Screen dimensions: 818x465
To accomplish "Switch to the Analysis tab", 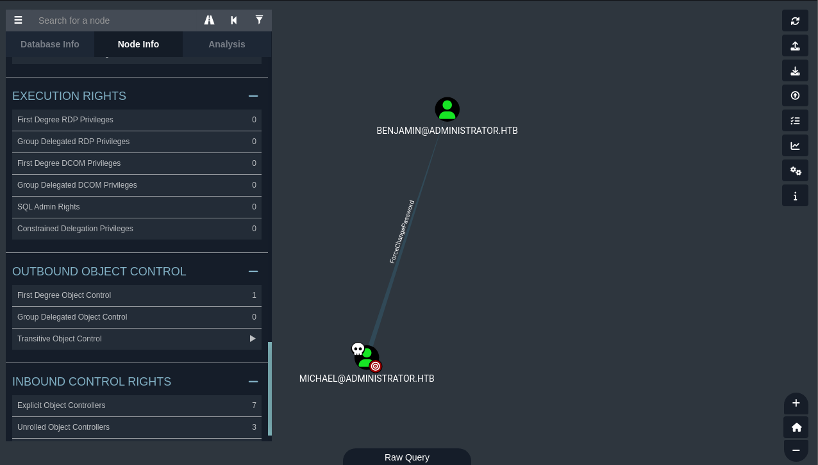I will 226,44.
